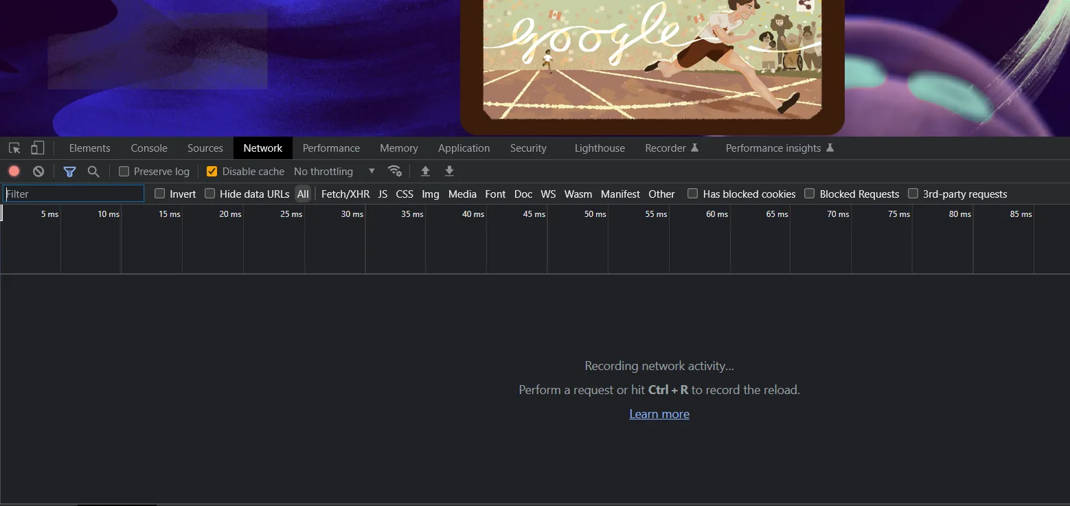Focus the Filter text input

pyautogui.click(x=73, y=194)
